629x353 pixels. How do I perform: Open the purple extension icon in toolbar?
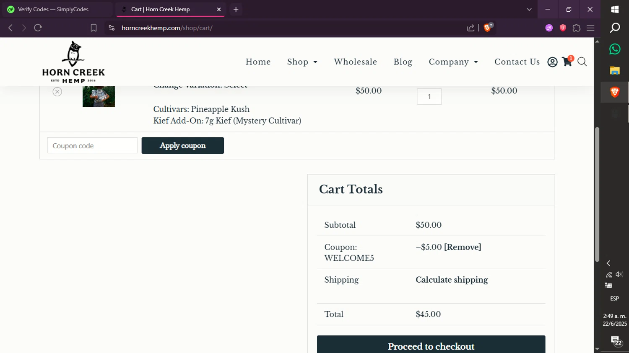tap(549, 28)
